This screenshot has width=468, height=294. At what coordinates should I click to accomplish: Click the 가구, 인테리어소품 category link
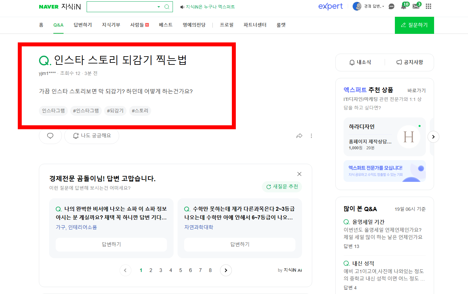(x=76, y=227)
